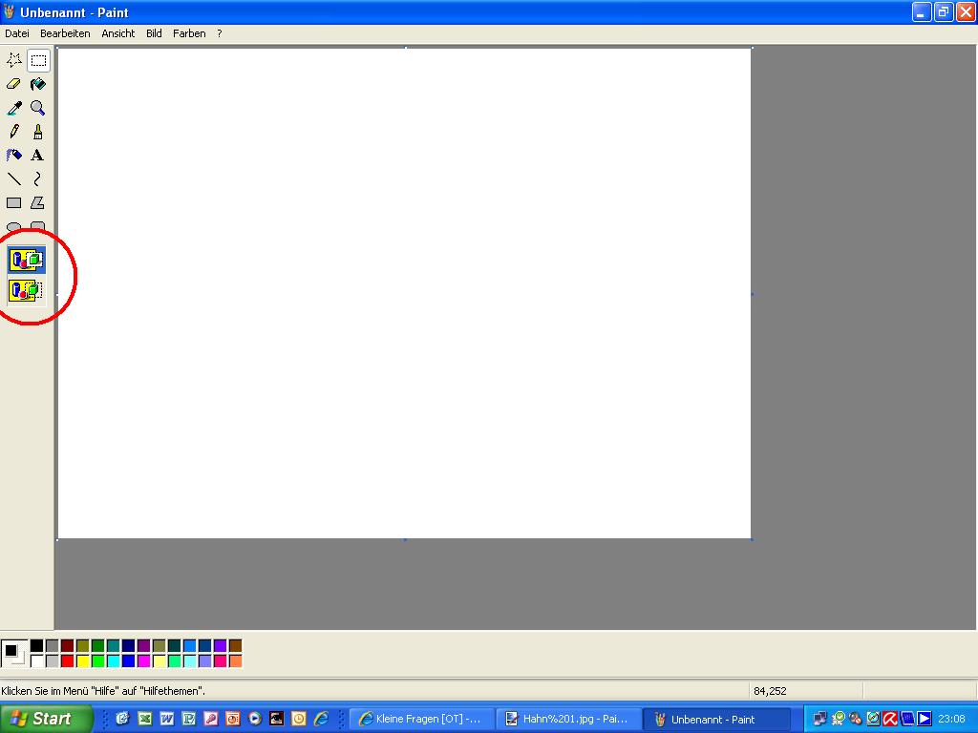Pick the dark purple palette color

pos(143,646)
